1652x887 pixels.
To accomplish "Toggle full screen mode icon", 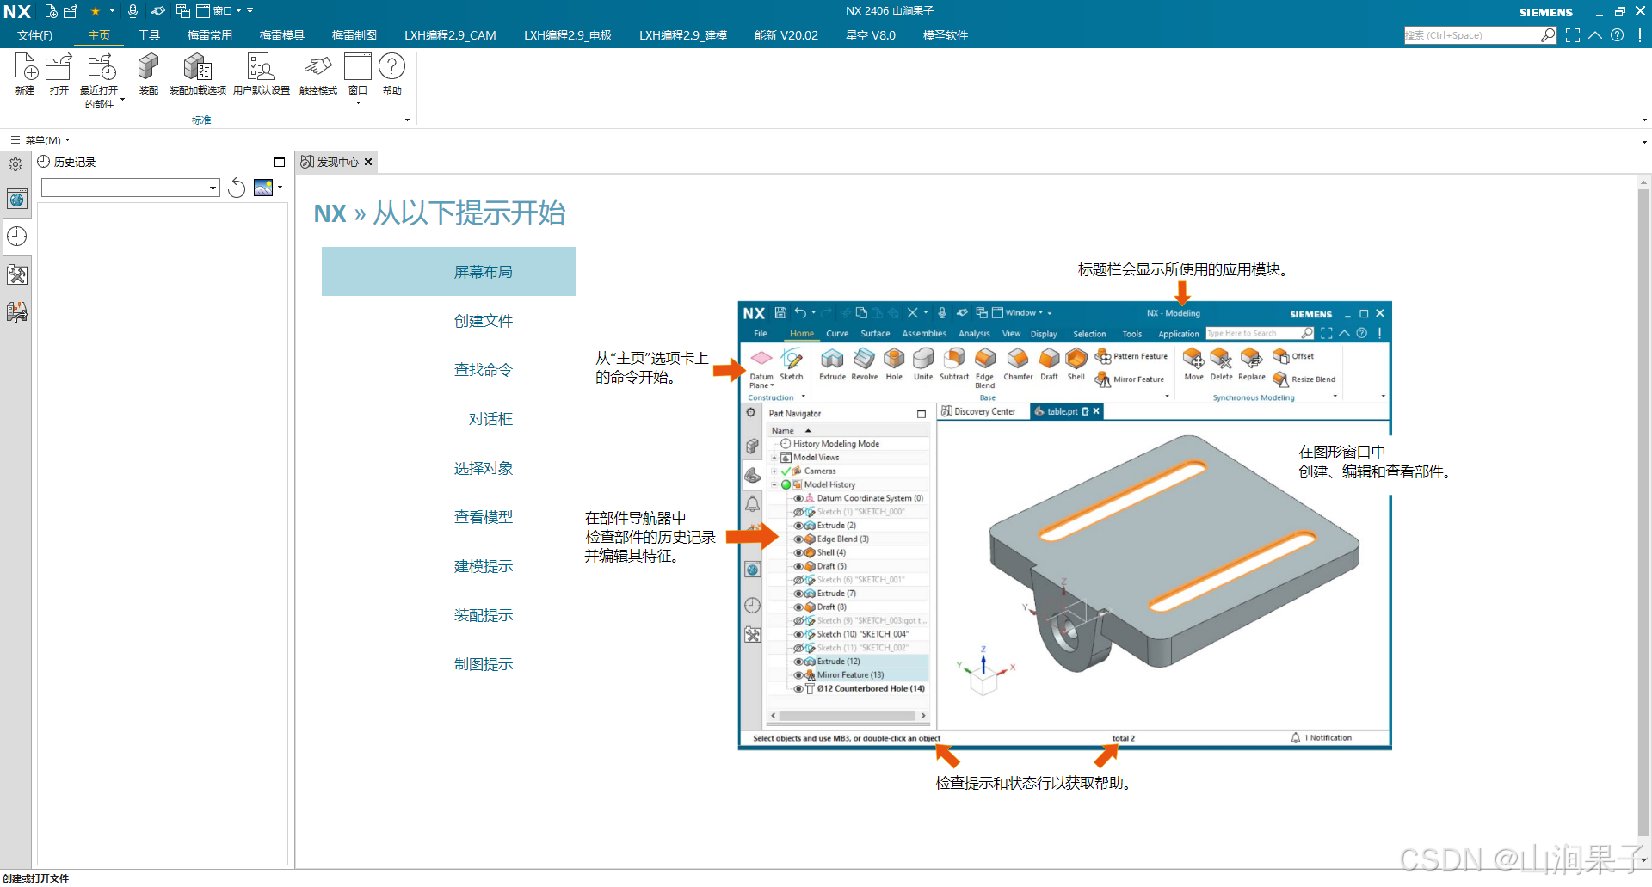I will pos(1573,35).
